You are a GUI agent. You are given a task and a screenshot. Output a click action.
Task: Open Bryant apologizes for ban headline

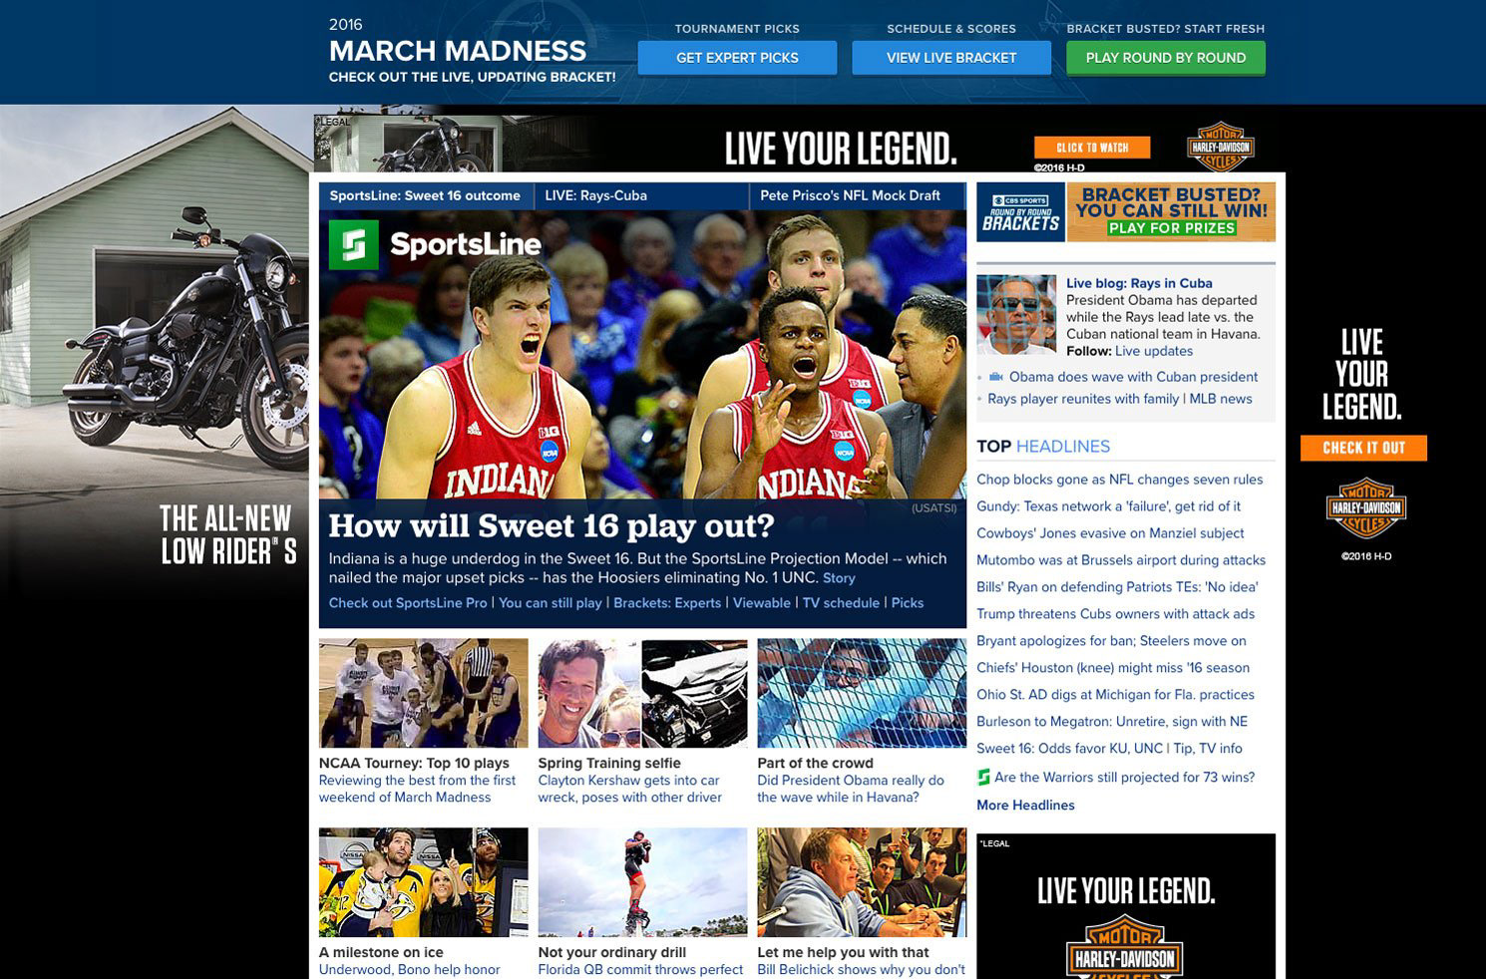point(1111,641)
